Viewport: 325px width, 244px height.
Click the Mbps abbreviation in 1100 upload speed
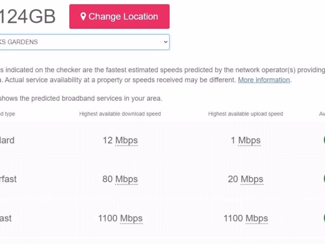(257, 218)
